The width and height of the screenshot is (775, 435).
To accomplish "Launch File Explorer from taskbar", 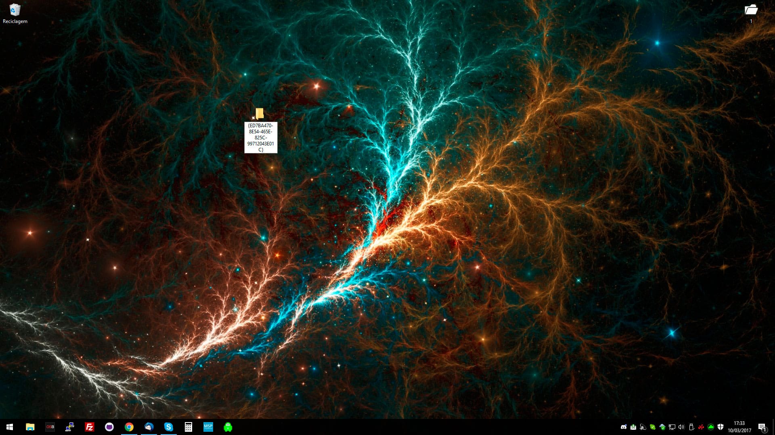I will click(x=30, y=427).
